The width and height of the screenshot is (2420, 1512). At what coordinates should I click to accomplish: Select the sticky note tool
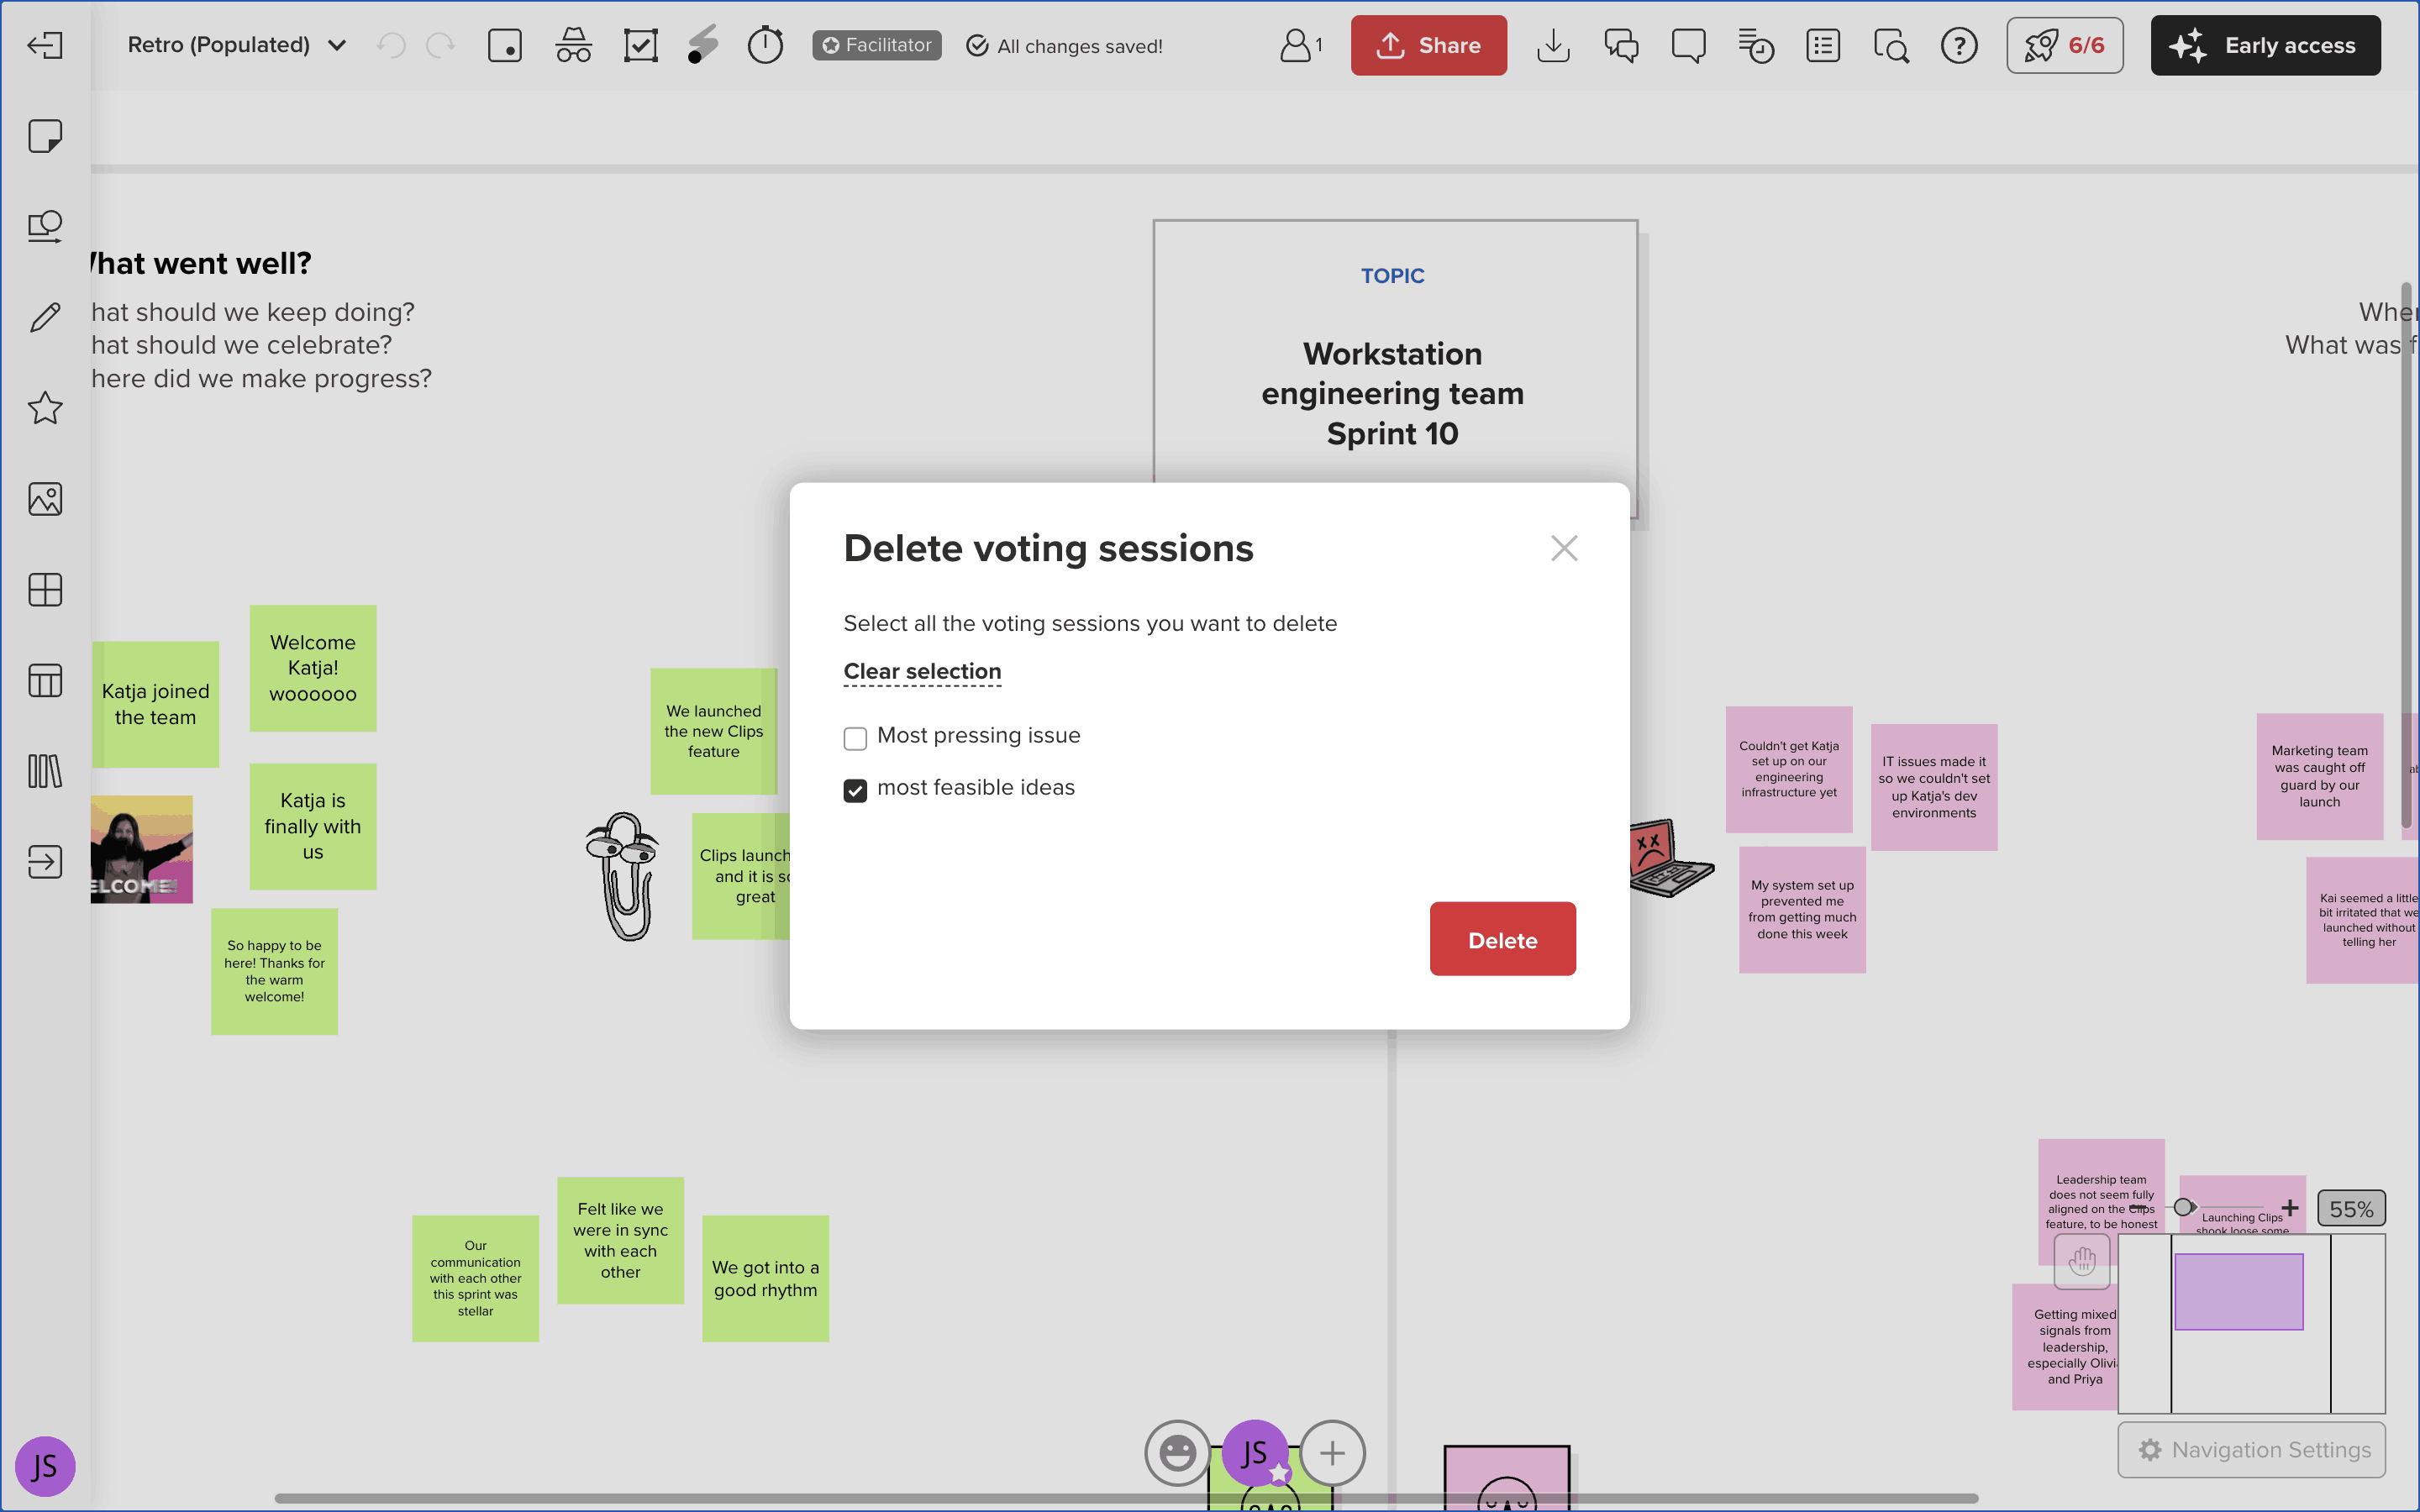tap(44, 135)
